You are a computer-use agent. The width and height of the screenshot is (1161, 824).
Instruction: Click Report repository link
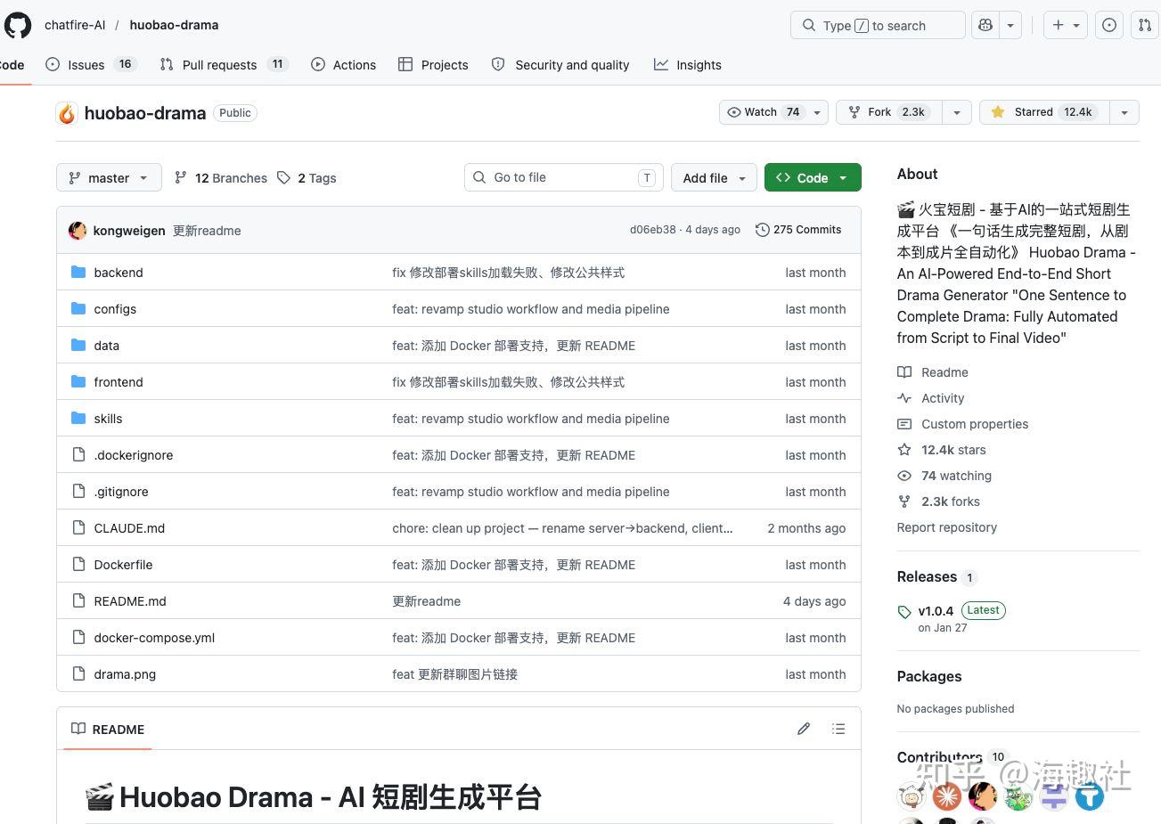click(946, 527)
